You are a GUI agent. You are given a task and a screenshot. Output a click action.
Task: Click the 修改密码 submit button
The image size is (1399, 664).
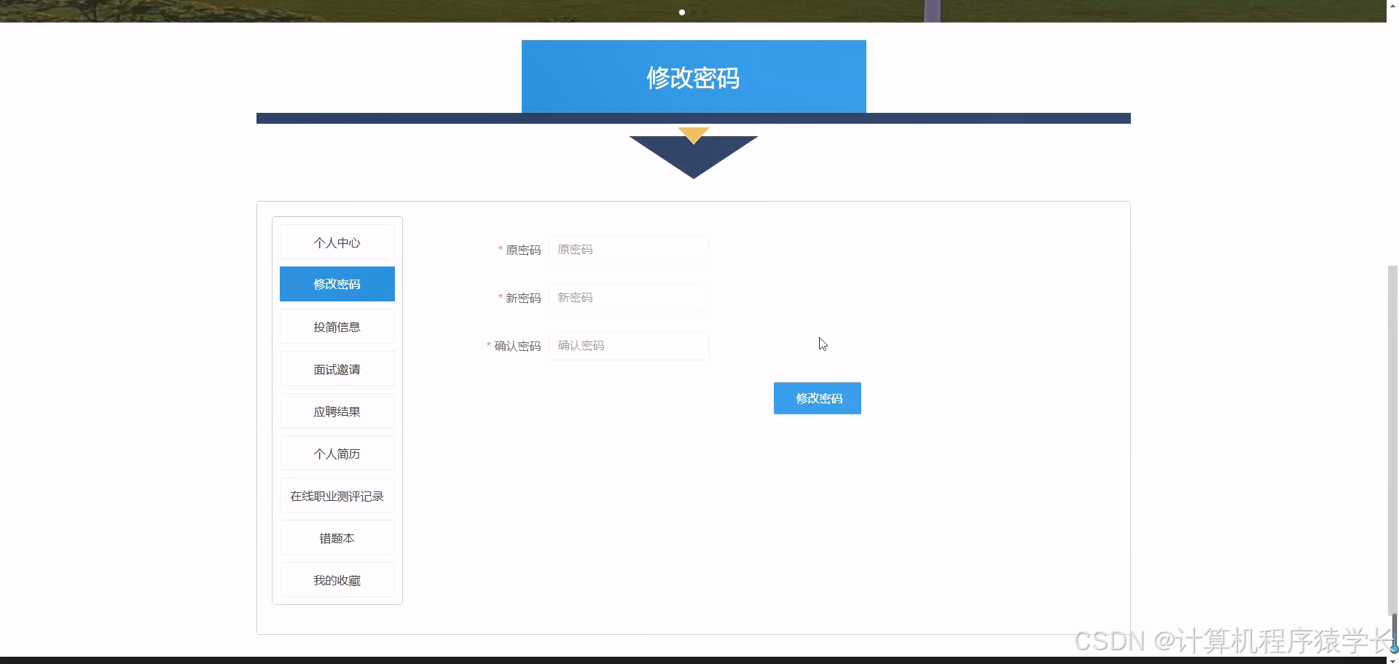click(x=817, y=398)
